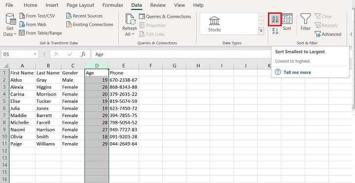
Task: Click the cell containing Williams
Action: click(48, 144)
